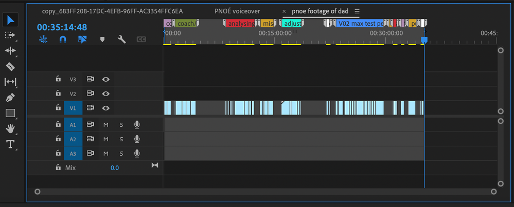Select the Ripple Edit tool
The height and width of the screenshot is (207, 514).
(10, 51)
